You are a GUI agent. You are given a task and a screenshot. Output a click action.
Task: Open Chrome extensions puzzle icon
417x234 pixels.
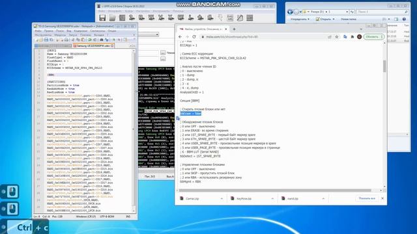[352, 37]
